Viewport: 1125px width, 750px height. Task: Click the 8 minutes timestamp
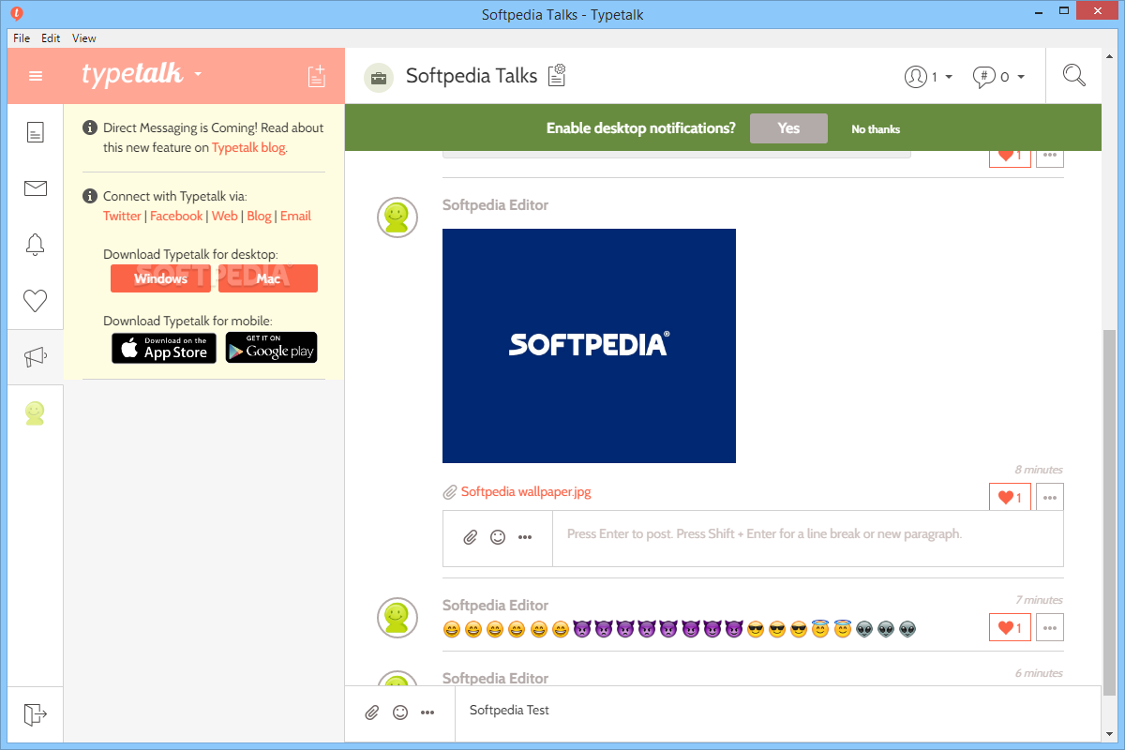pos(1039,470)
